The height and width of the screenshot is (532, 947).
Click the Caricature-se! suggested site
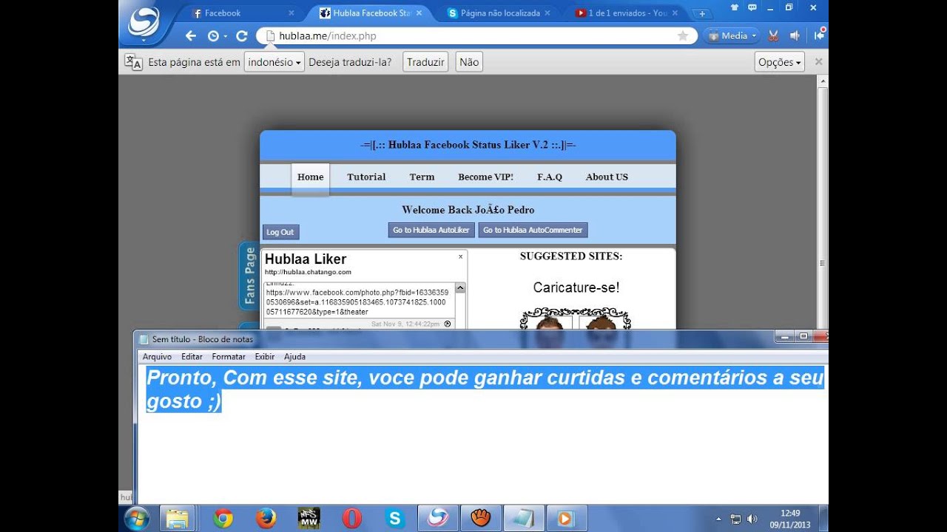click(576, 287)
